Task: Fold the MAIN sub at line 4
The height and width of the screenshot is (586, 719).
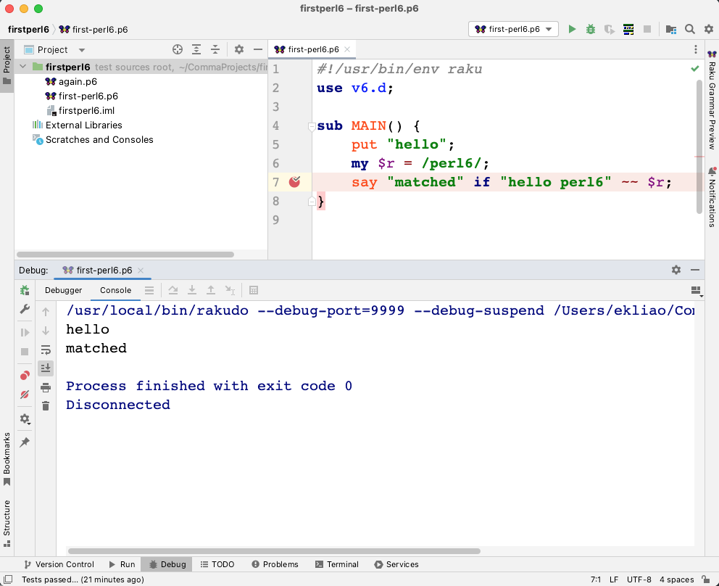Action: [x=312, y=126]
